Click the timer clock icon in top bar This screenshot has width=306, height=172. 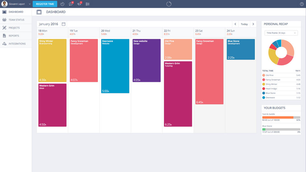tap(62, 4)
